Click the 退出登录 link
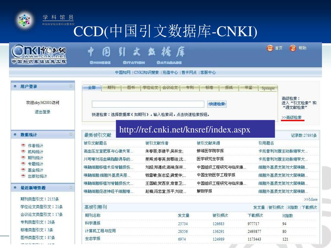Screen dimensions: 331x248 (42, 112)
